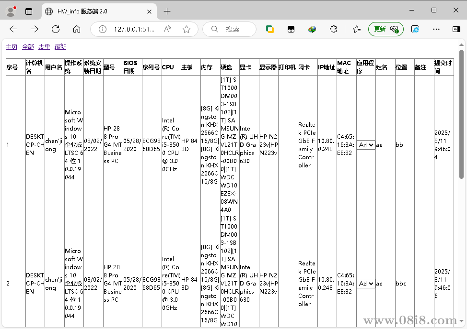Click the 主页 link
This screenshot has width=467, height=329.
pos(12,47)
